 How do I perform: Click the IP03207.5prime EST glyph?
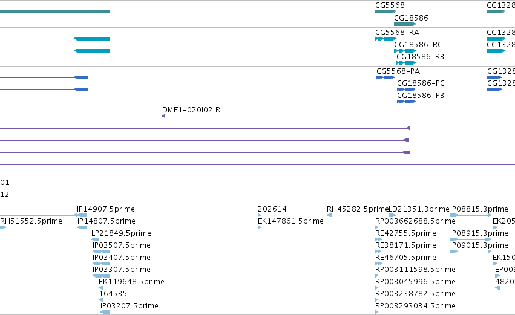[105, 312]
